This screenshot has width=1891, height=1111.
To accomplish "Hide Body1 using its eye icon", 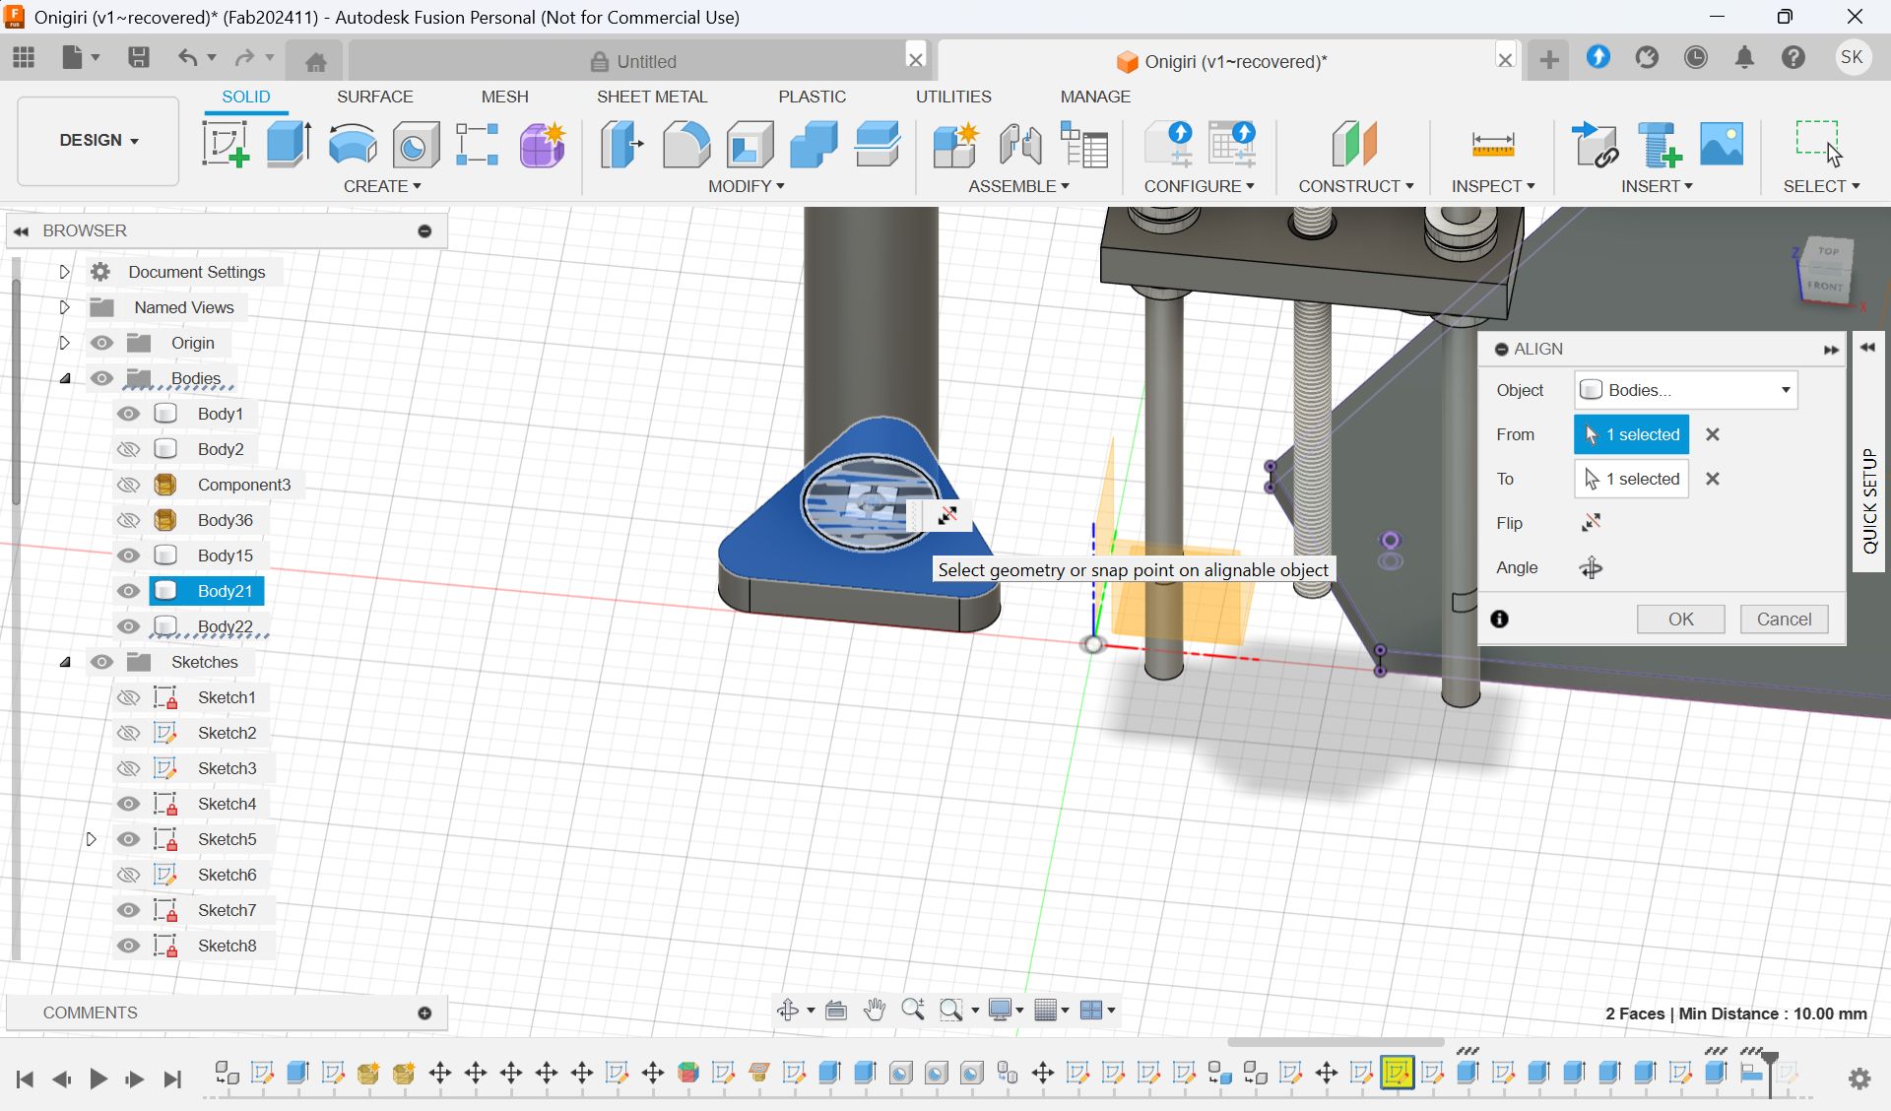I will click(x=128, y=414).
